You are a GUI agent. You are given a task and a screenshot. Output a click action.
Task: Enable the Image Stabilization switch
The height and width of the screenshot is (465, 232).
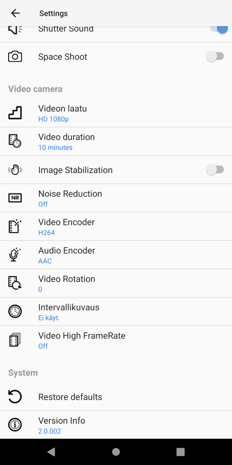pyautogui.click(x=215, y=170)
